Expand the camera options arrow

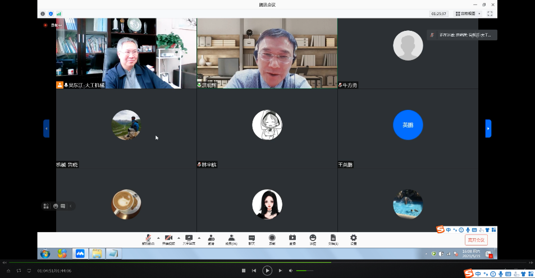click(178, 238)
